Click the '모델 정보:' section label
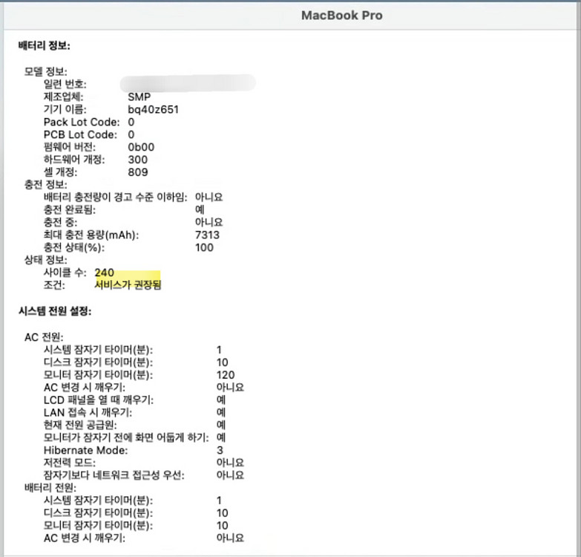The height and width of the screenshot is (557, 581). [46, 71]
